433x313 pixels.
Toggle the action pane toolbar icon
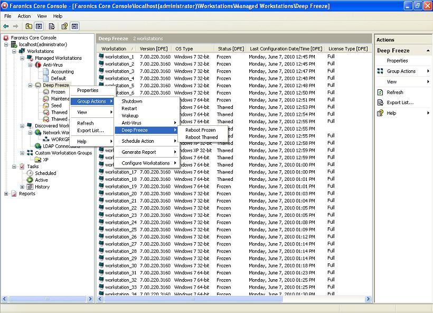click(x=74, y=26)
